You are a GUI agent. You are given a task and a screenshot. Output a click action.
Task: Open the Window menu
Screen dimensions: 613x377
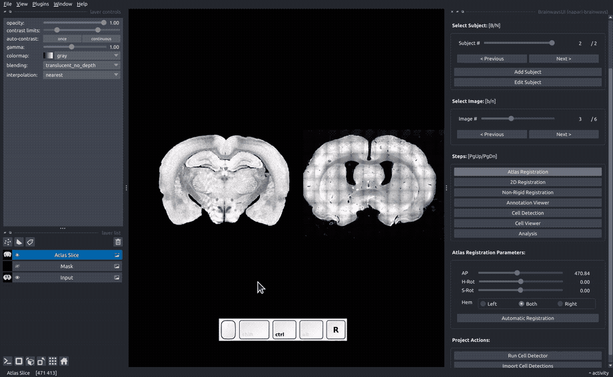63,4
